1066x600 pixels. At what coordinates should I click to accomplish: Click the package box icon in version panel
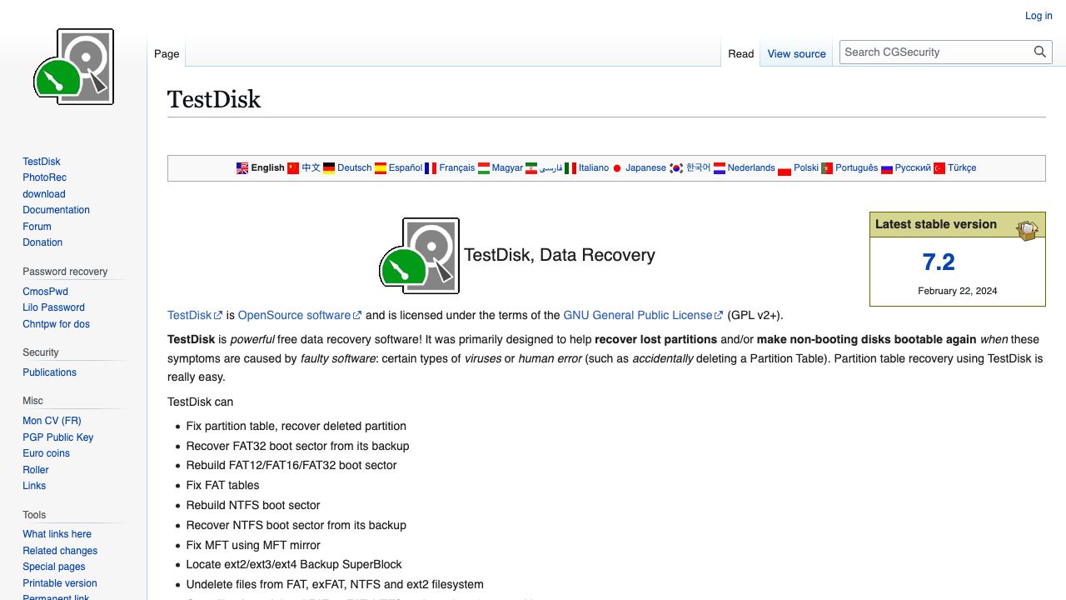(x=1028, y=228)
